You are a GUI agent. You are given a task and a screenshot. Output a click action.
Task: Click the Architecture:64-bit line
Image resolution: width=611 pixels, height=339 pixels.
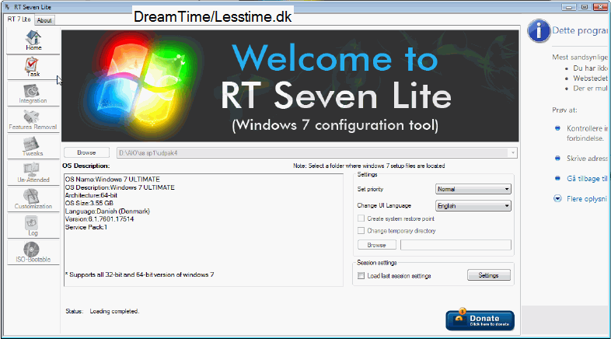pos(91,195)
